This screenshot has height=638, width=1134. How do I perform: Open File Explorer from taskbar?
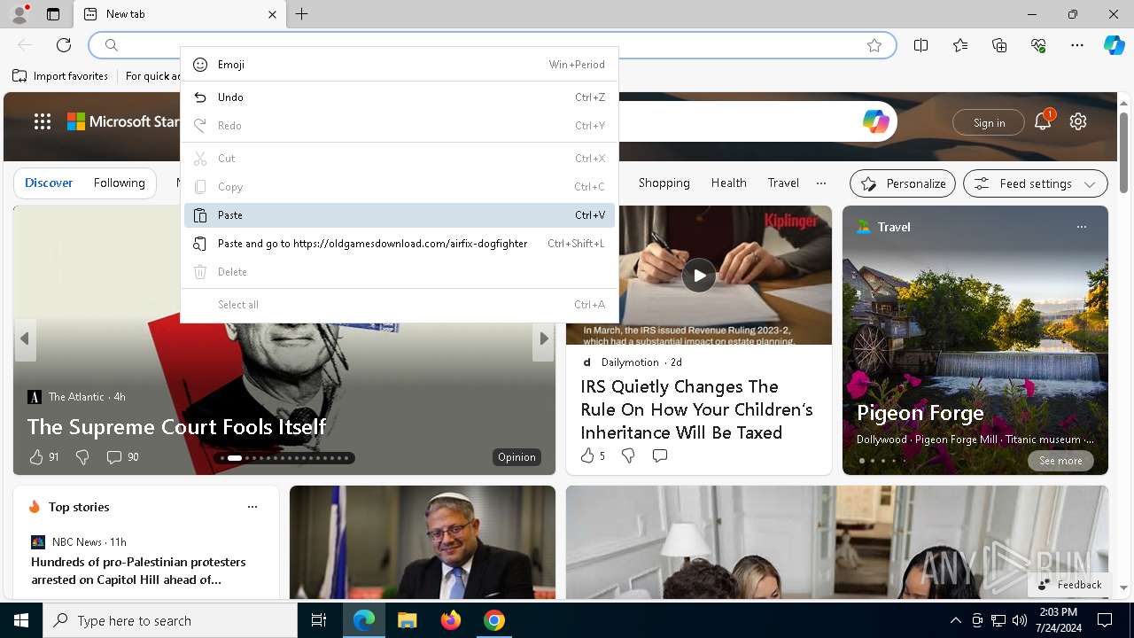pos(407,620)
